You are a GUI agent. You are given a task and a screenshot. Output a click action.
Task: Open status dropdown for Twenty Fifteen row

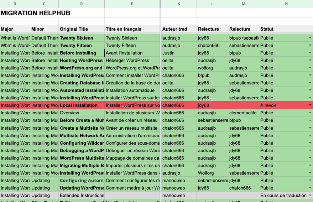[x=310, y=45]
